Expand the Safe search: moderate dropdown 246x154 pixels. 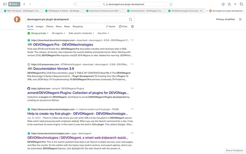coord(81,33)
